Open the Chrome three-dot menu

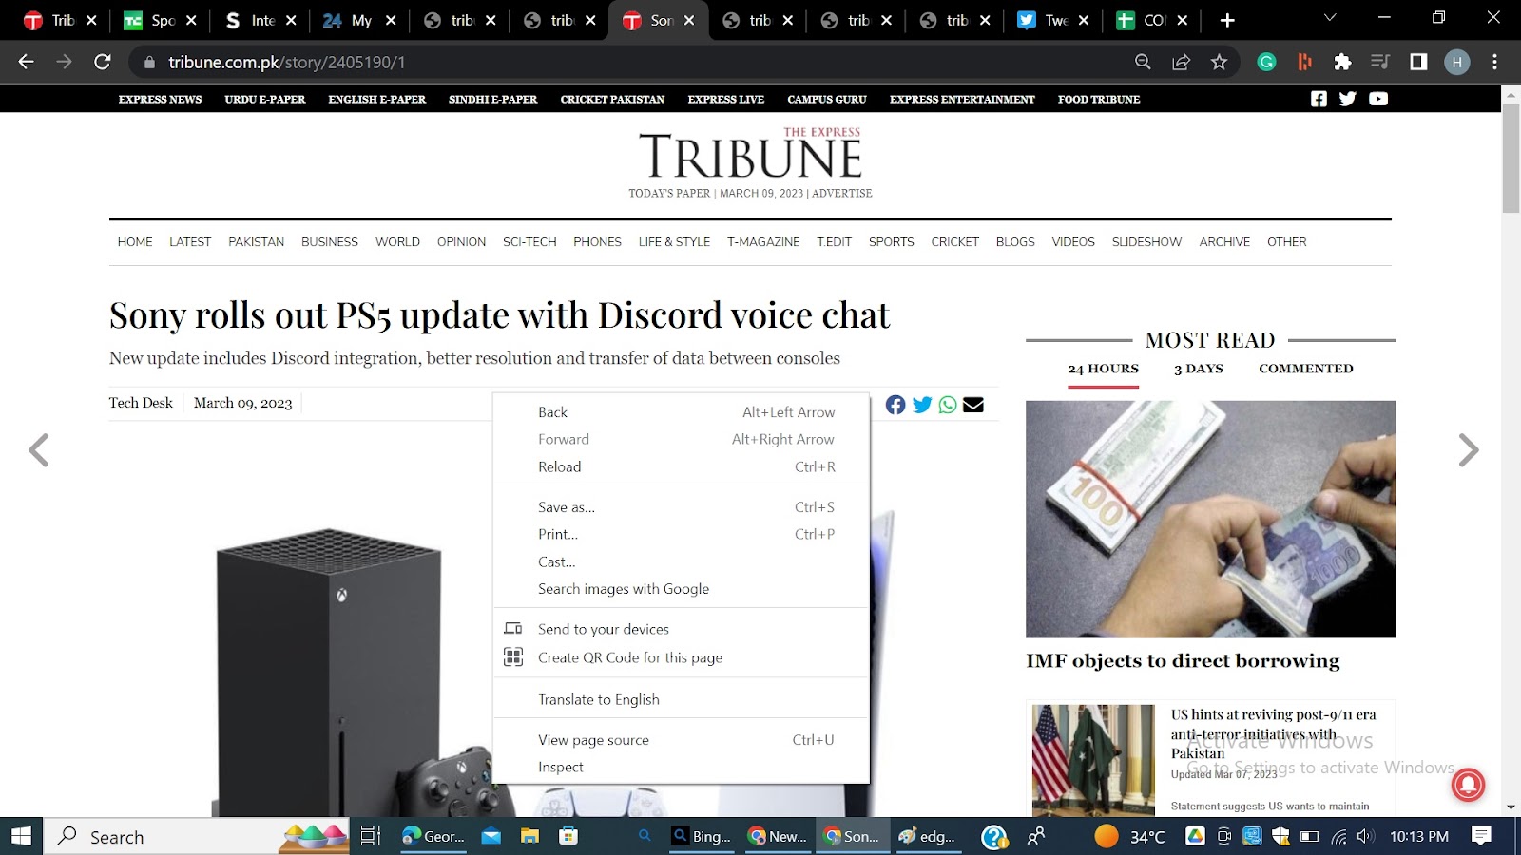click(1494, 62)
